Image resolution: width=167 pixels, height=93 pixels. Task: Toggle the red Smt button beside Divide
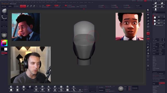(162, 83)
